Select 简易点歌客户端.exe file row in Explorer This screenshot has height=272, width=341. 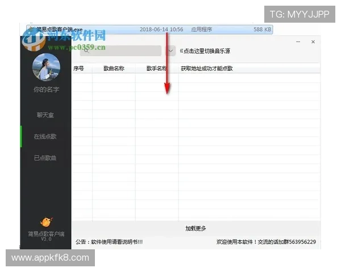click(149, 29)
